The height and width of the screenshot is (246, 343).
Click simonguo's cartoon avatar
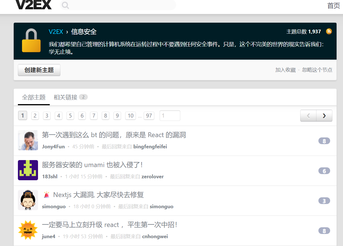[28, 200]
